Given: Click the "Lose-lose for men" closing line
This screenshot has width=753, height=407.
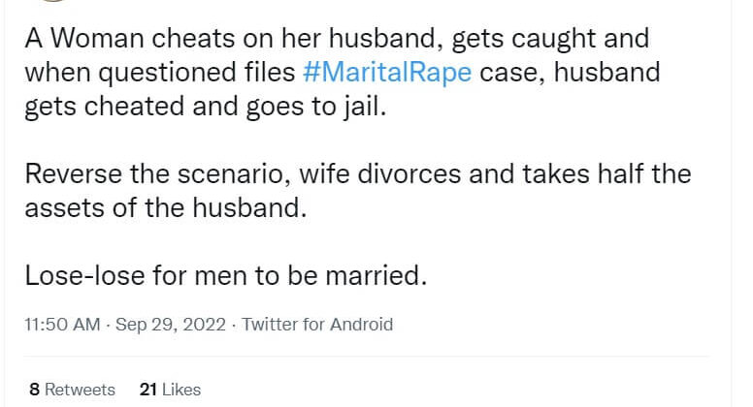Looking at the screenshot, I should [x=225, y=276].
